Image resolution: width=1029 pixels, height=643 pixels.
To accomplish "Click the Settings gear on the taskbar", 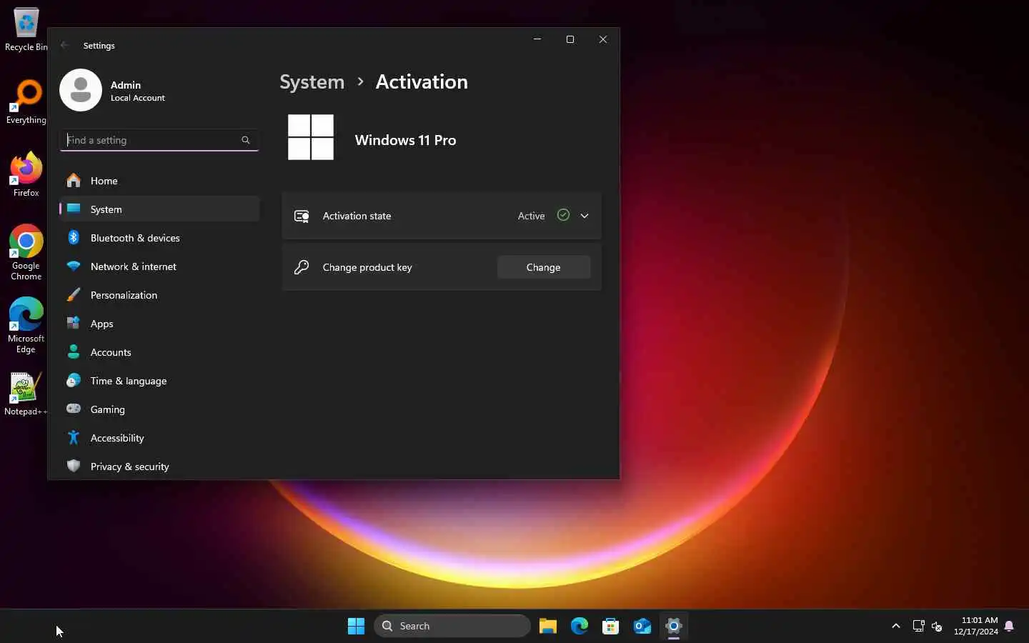I will (674, 626).
